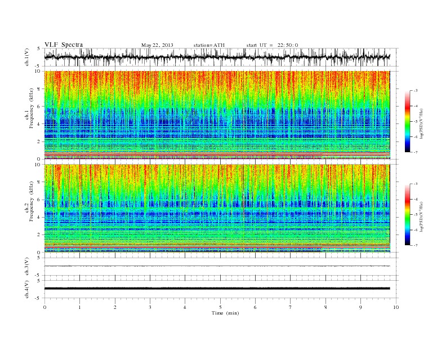Click the ch.1 spectrogram color scale bar
This screenshot has height=345, width=446.
tap(408, 121)
